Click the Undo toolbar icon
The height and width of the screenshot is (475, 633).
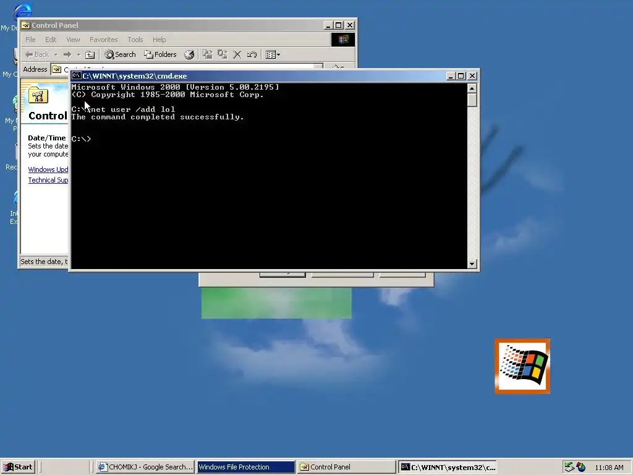pyautogui.click(x=252, y=54)
